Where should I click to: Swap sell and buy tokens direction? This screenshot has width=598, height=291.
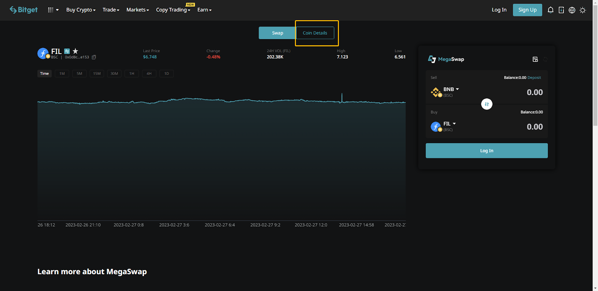(487, 104)
